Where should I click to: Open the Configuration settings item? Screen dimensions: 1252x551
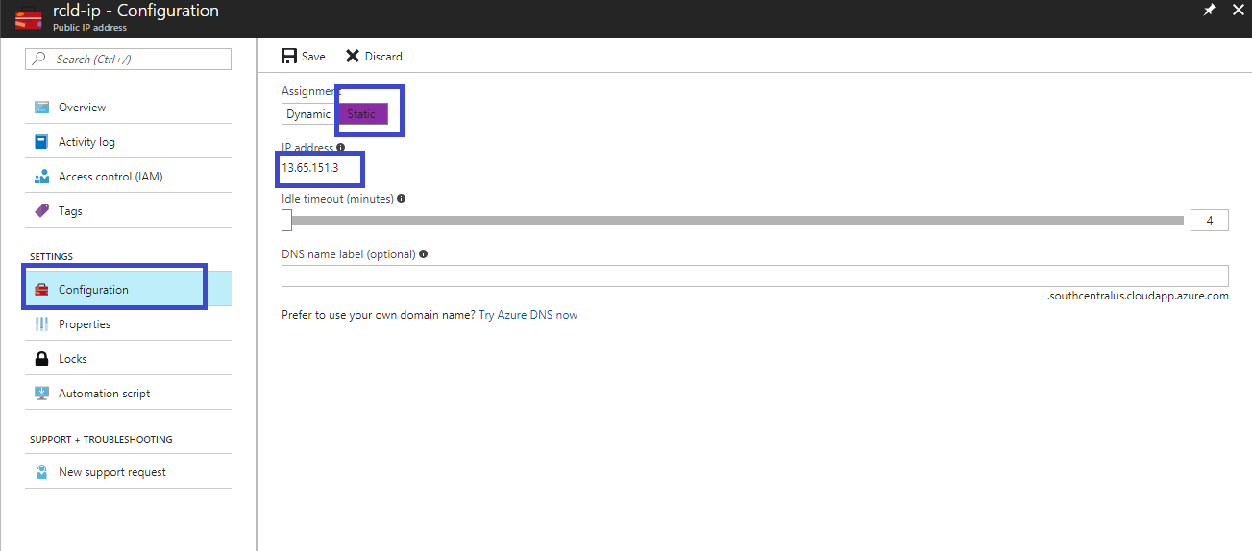(93, 290)
